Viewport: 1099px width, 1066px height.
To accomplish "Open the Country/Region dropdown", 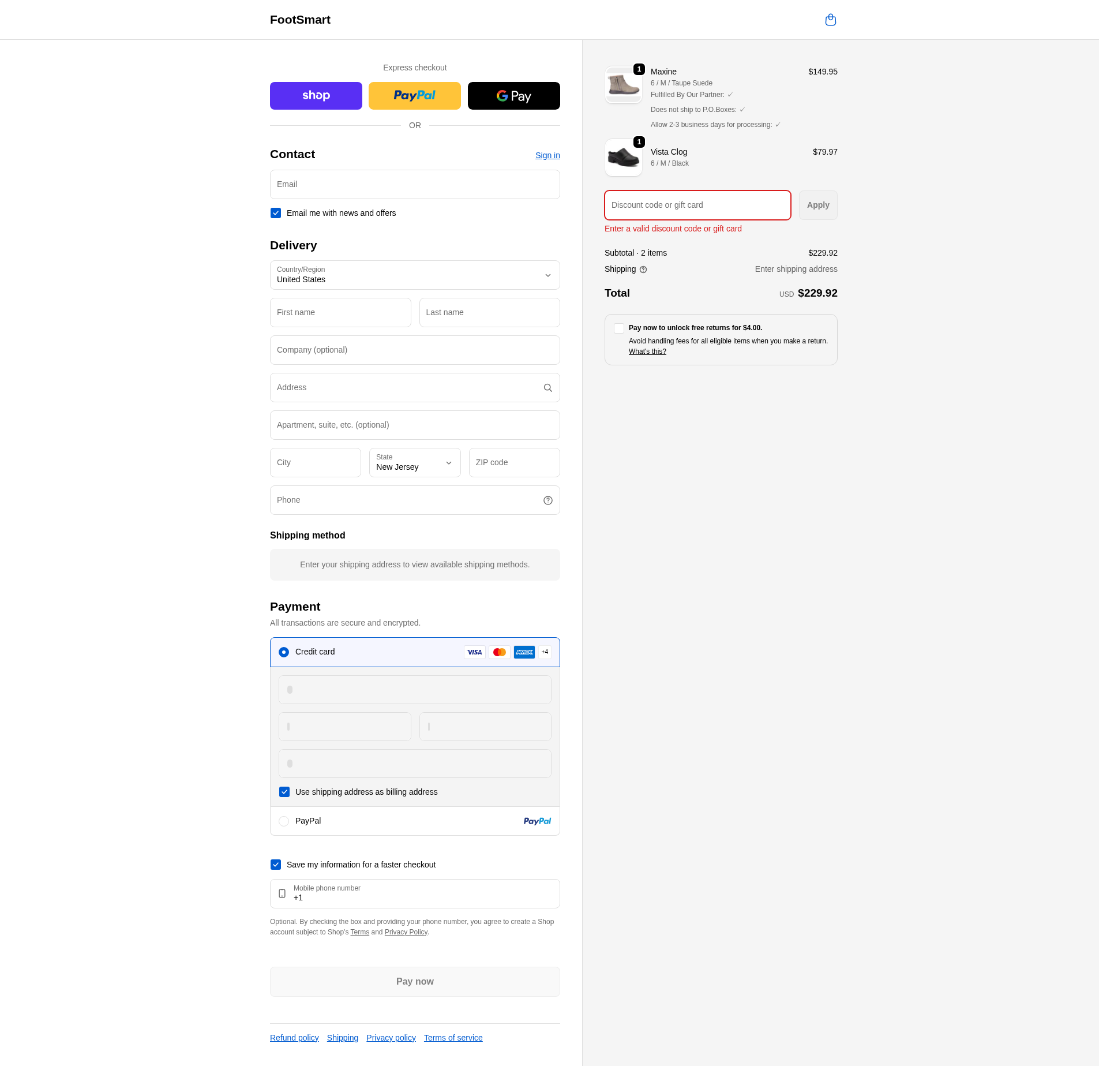I will tap(414, 275).
